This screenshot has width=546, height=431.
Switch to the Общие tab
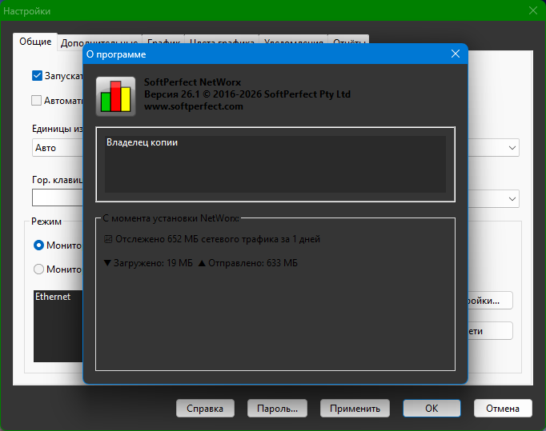(34, 42)
